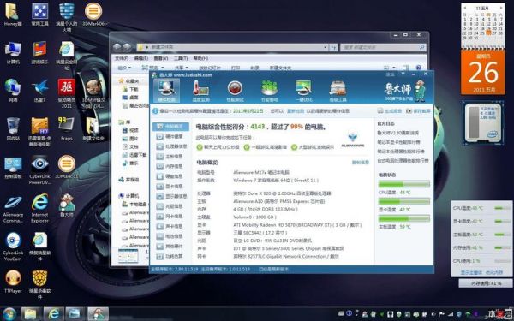The height and width of the screenshot is (321, 514).
Task: Select the 3DMark06 desktop icon
Action: click(x=93, y=15)
